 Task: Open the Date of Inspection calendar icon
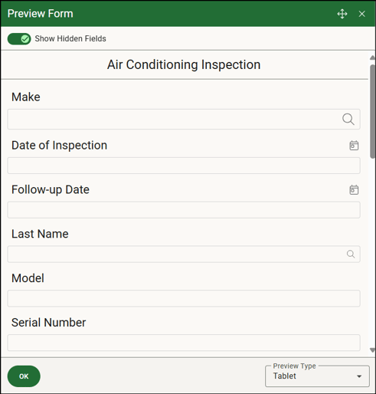tap(354, 146)
